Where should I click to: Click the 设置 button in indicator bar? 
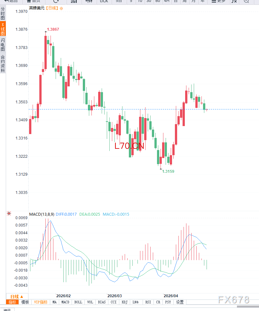[x=180, y=302]
